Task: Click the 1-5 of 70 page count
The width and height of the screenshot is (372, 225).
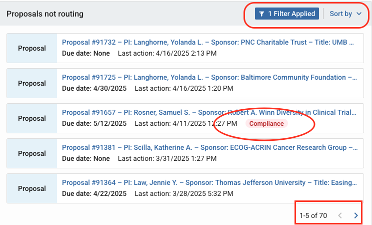Action: coord(313,215)
